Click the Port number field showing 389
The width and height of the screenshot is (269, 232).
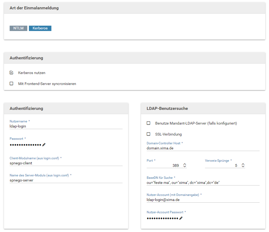point(164,165)
